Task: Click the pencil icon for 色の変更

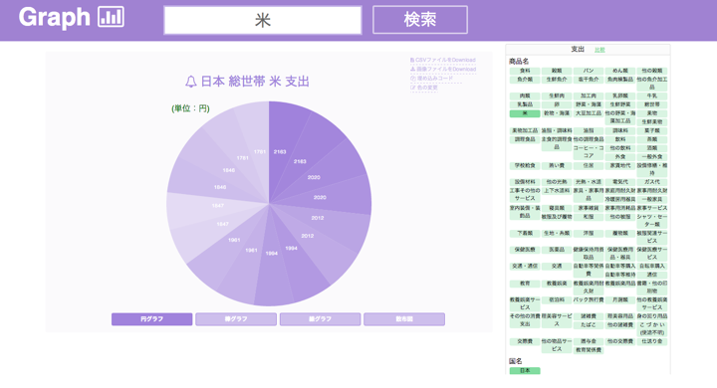Action: pos(412,88)
